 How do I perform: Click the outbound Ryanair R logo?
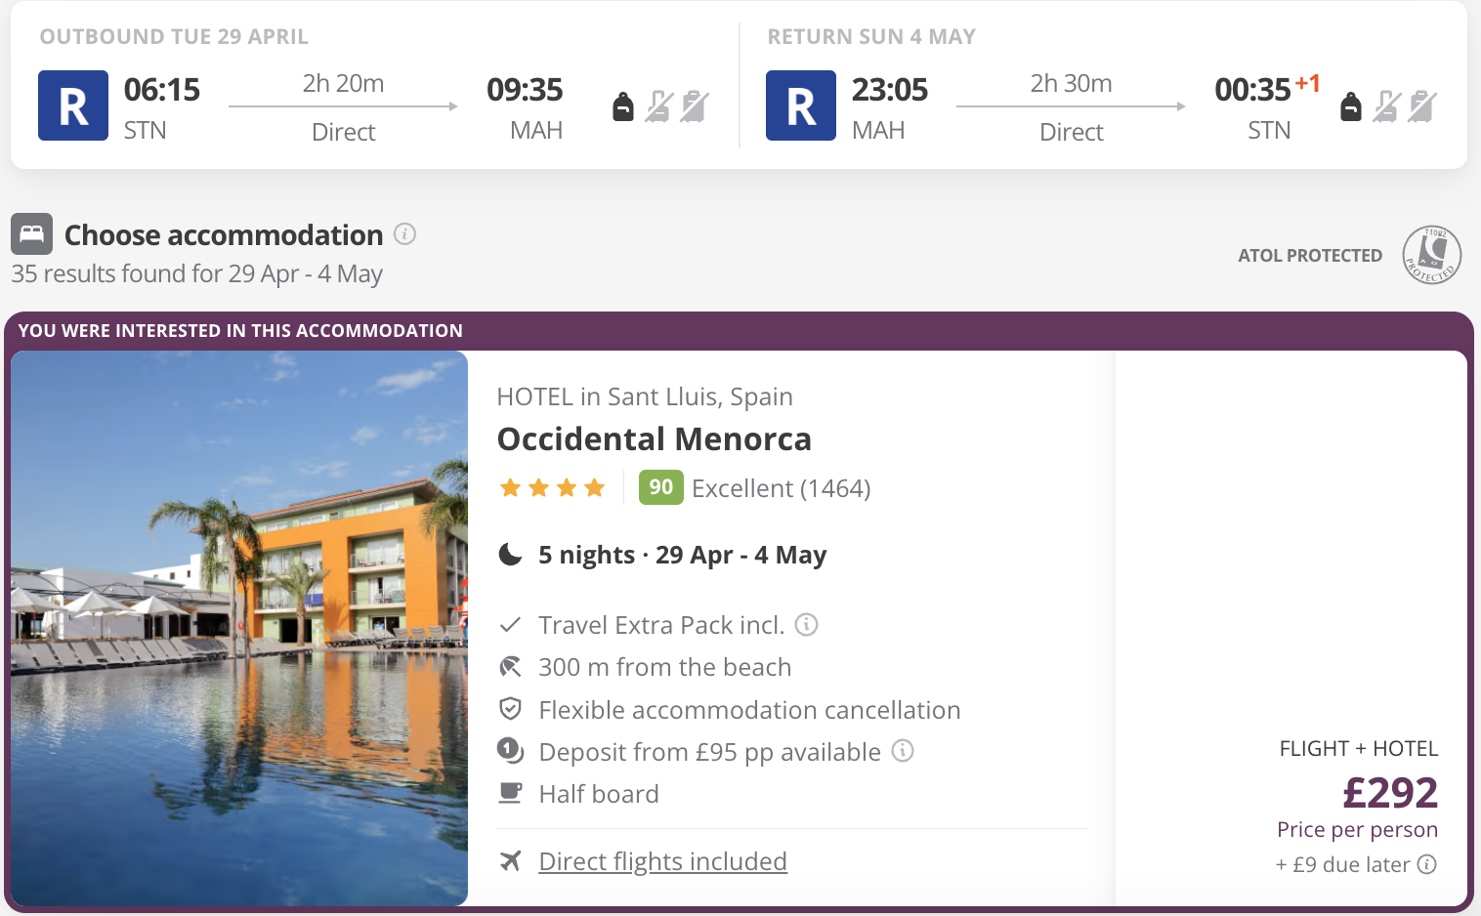coord(73,105)
